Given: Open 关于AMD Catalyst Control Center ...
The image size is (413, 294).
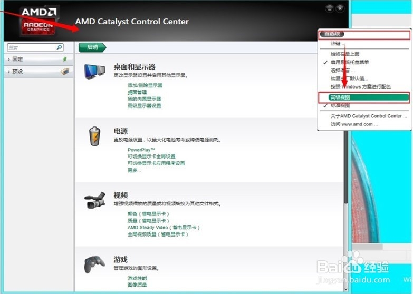Looking at the screenshot, I should (x=369, y=116).
